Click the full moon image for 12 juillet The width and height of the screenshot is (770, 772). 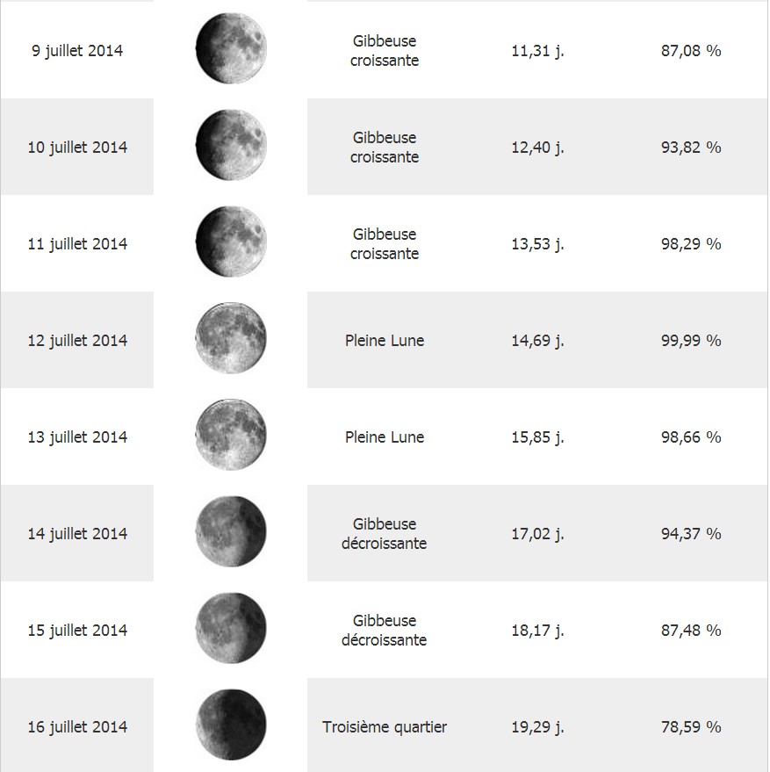pyautogui.click(x=231, y=338)
